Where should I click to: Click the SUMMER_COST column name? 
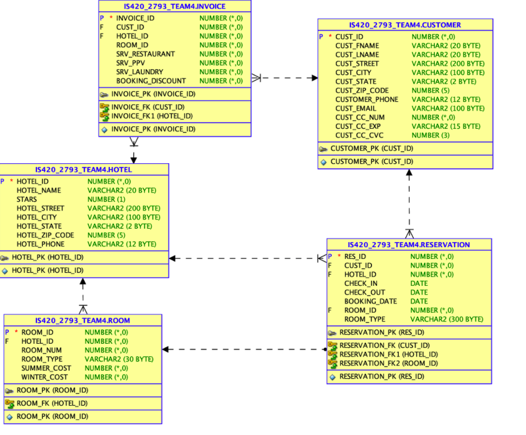46,368
